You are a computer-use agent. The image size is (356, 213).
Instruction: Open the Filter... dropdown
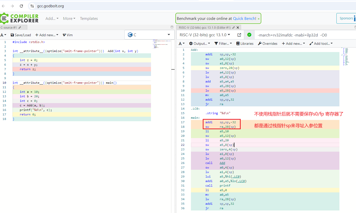[223, 44]
